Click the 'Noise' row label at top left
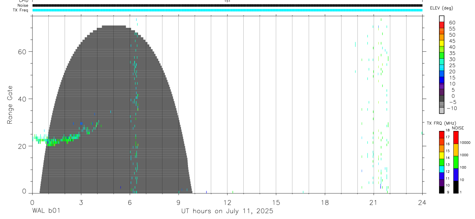Viewport: 475px width, 219px height. click(x=23, y=5)
